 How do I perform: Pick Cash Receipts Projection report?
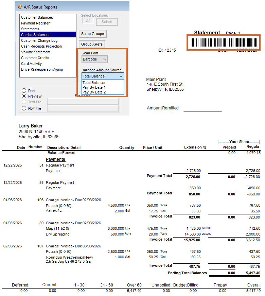click(x=41, y=46)
